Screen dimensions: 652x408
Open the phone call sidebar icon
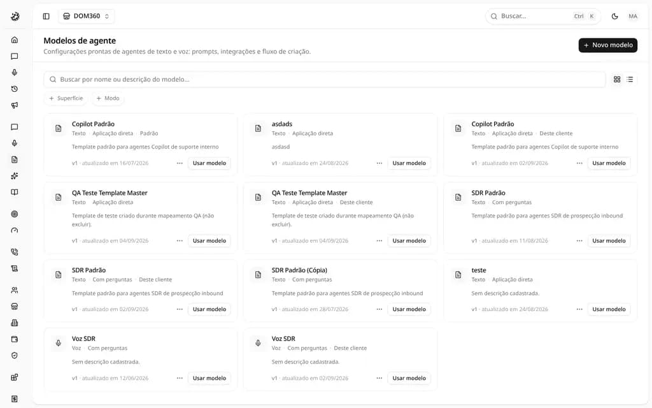(x=15, y=252)
